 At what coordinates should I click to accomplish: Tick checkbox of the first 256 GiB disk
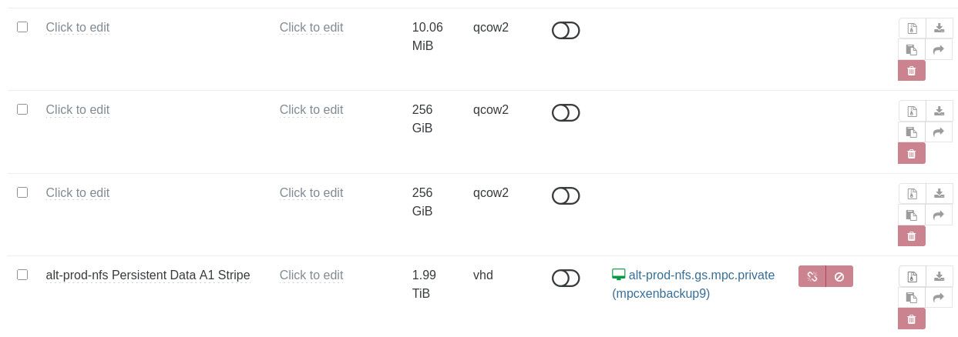point(22,109)
